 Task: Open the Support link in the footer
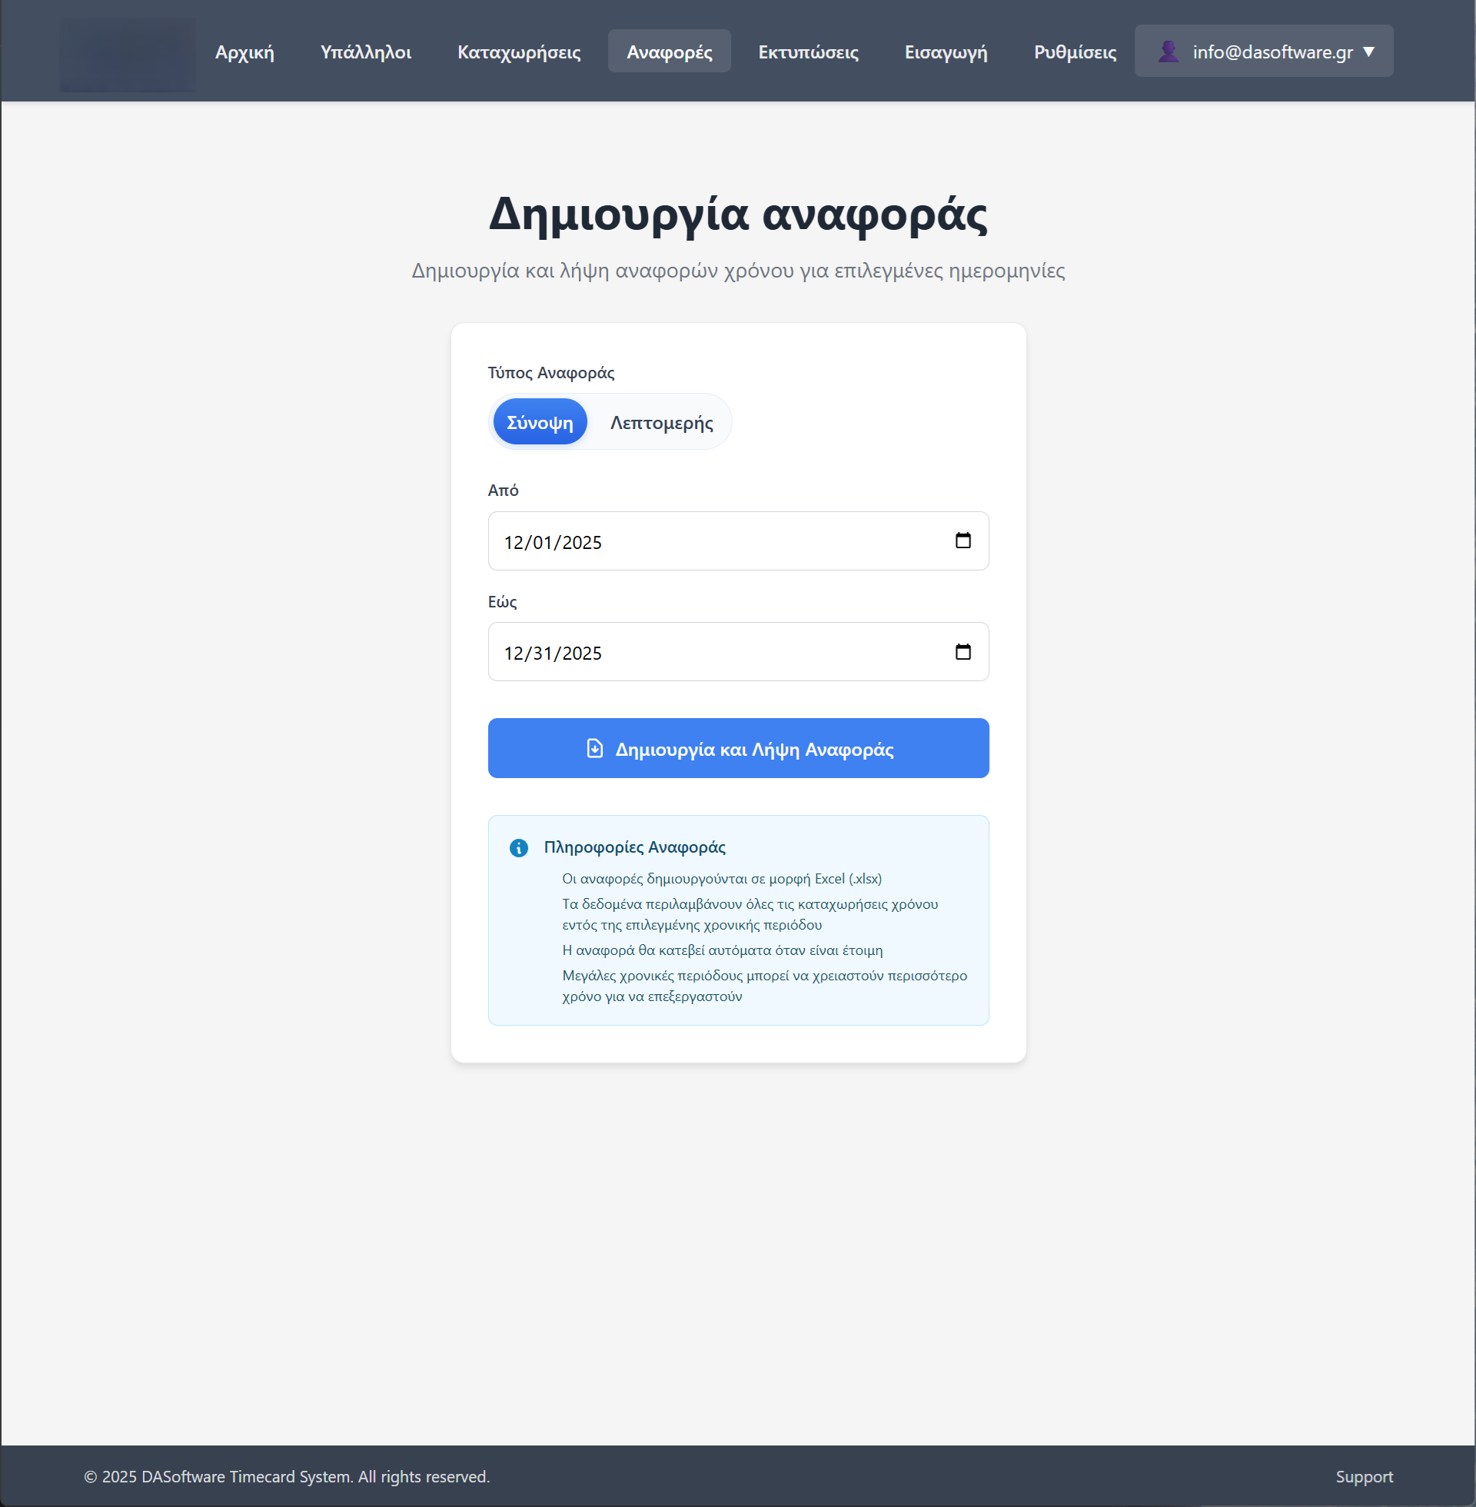pos(1364,1476)
